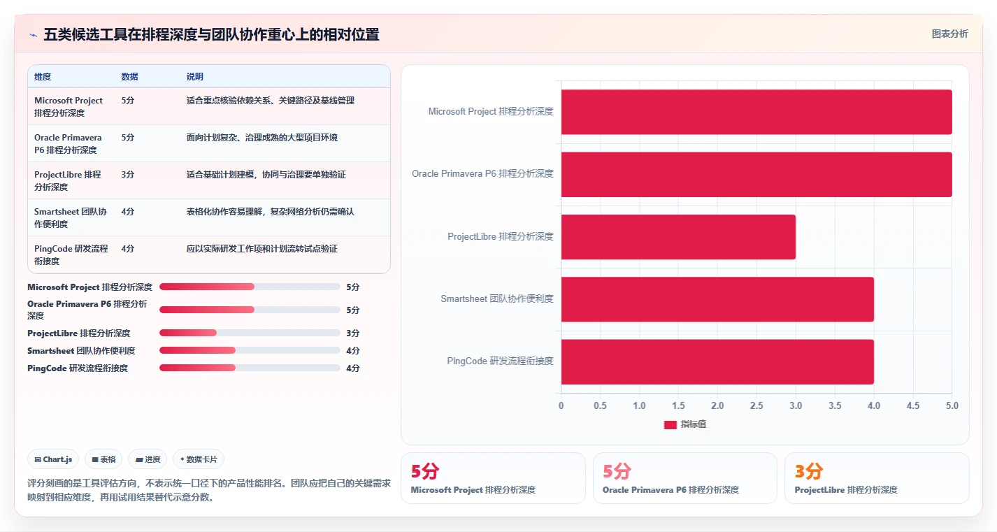Screen dimensions: 997x532
Task: Click the description 表格化协作容易理解
Action: 271,212
